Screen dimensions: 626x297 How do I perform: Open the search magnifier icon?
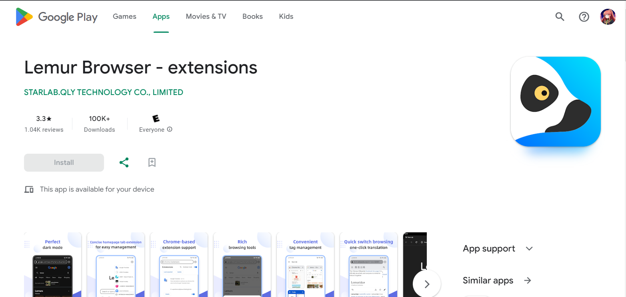(560, 17)
